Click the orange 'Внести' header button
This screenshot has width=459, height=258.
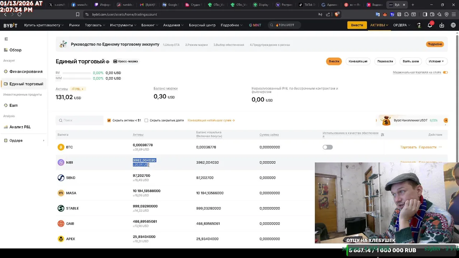(357, 25)
